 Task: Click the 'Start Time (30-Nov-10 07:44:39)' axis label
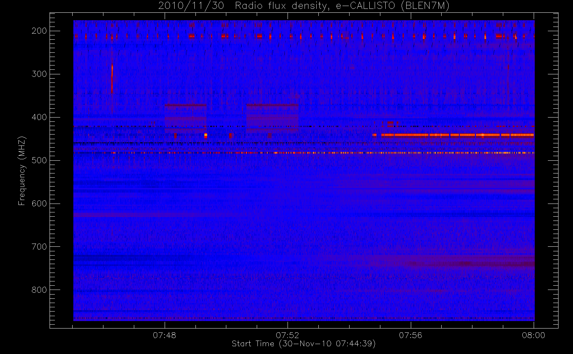[x=303, y=344]
